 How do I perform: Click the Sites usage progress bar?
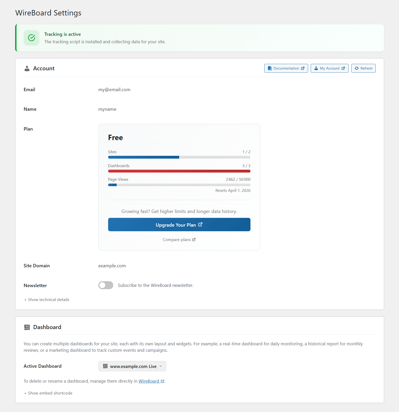click(x=179, y=157)
